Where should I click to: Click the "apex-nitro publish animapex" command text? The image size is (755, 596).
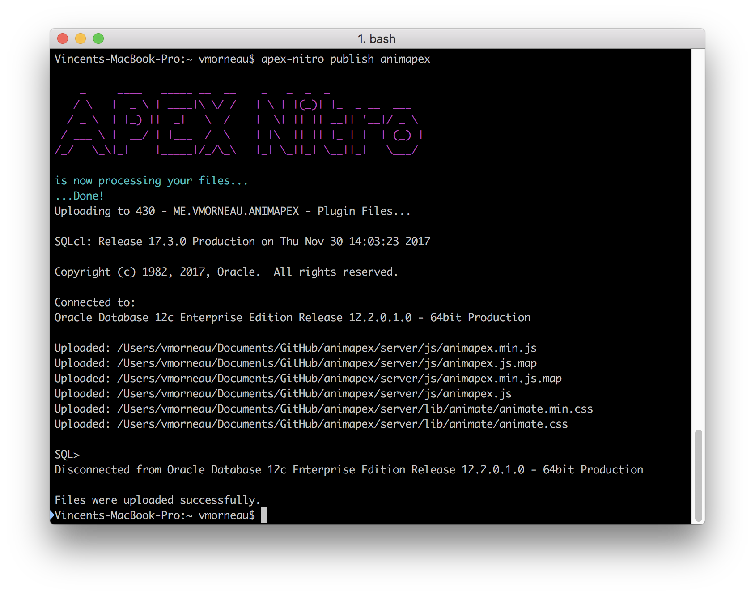(x=345, y=59)
